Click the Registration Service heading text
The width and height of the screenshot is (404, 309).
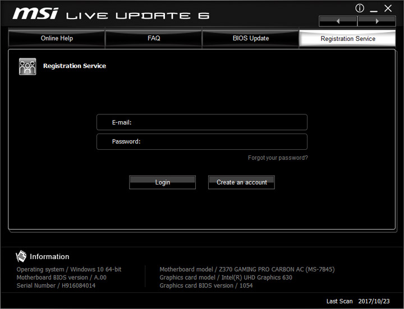coord(75,66)
